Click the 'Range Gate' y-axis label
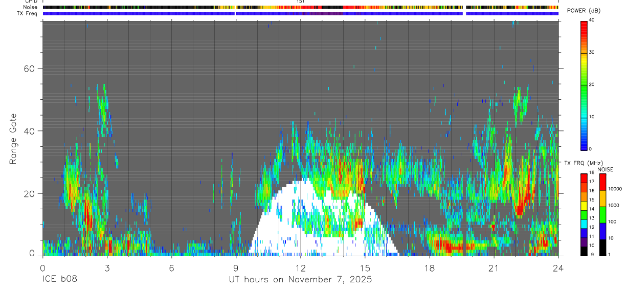The width and height of the screenshot is (628, 290). coord(13,139)
